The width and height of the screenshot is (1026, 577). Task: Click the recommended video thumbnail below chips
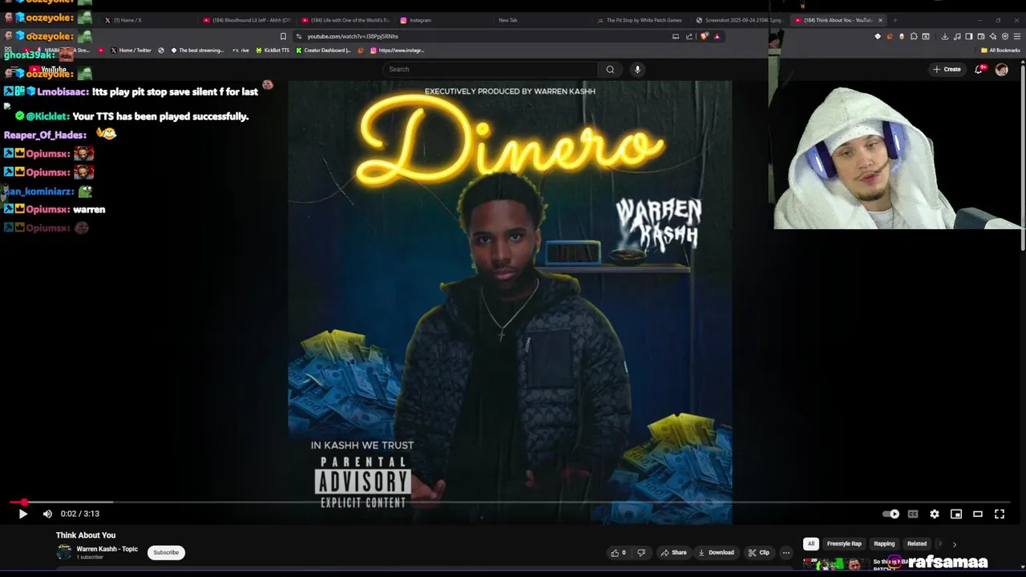tap(836, 563)
